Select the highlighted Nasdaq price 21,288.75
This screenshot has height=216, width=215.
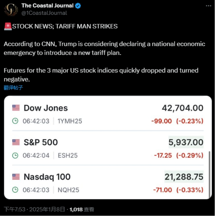(184, 177)
